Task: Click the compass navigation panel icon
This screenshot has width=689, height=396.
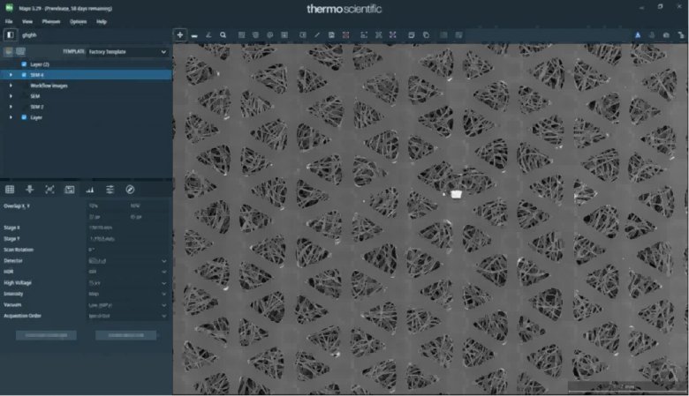Action: [130, 190]
